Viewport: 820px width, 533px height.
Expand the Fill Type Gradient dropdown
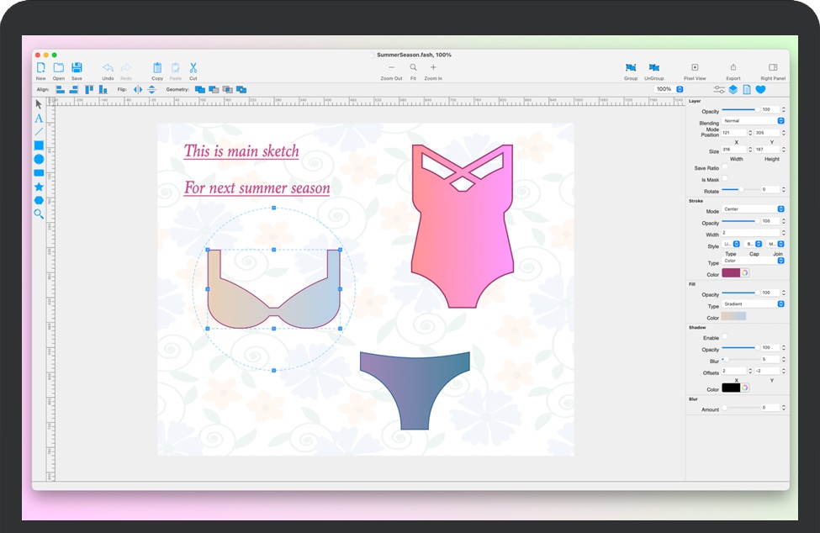[x=753, y=304]
